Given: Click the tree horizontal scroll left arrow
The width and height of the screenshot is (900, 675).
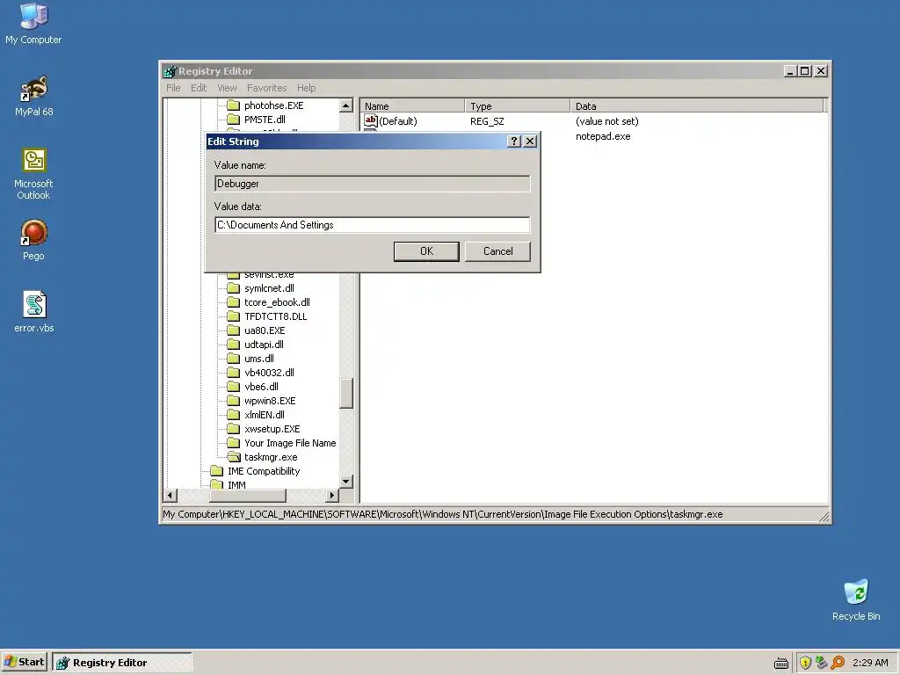Looking at the screenshot, I should tap(171, 495).
